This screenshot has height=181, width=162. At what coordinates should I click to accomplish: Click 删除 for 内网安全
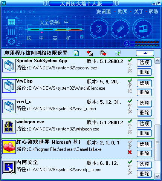144,174
